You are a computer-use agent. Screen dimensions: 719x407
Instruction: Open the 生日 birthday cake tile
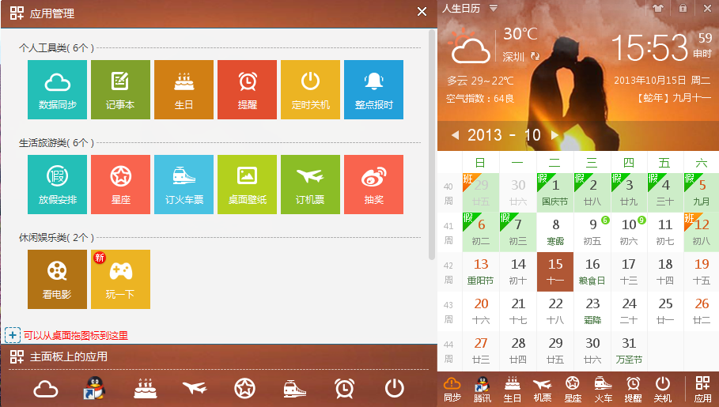pyautogui.click(x=184, y=89)
